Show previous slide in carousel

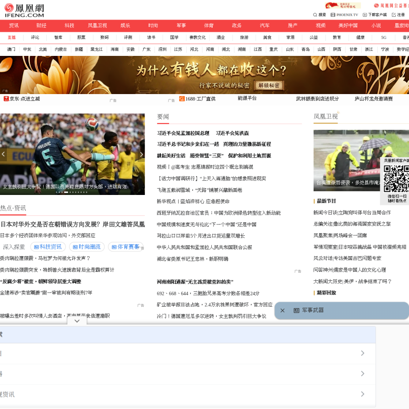pos(3,154)
